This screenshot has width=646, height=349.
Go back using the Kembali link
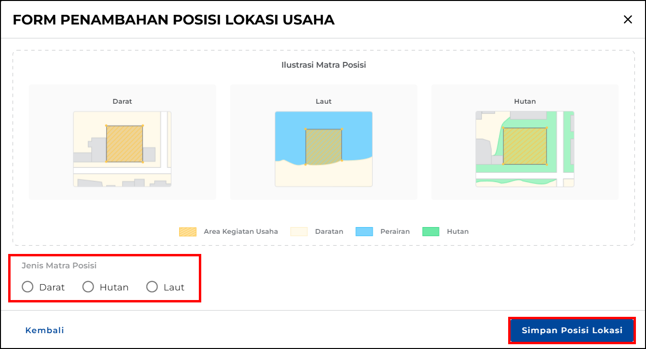tap(45, 330)
